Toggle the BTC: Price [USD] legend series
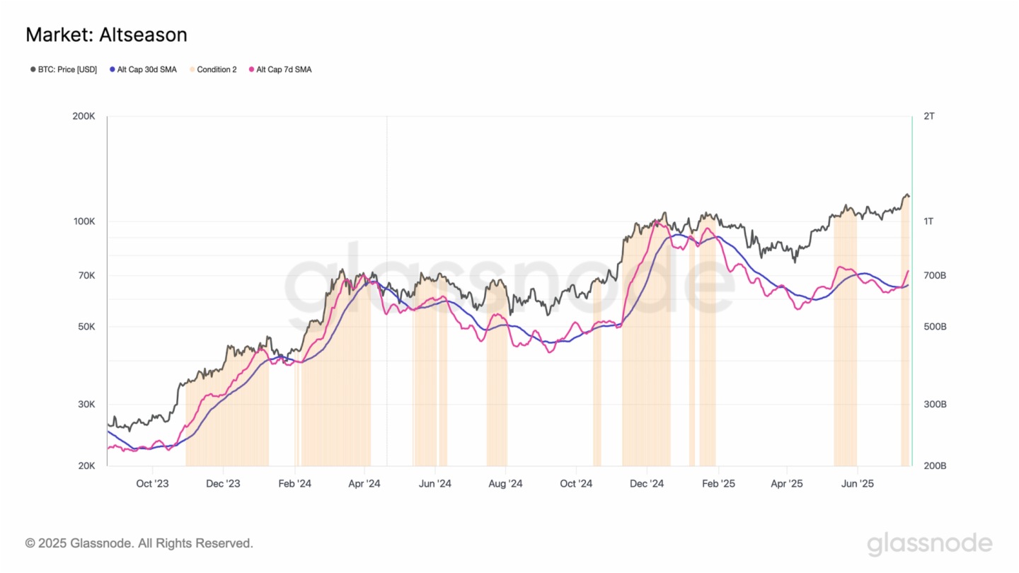 pyautogui.click(x=67, y=69)
